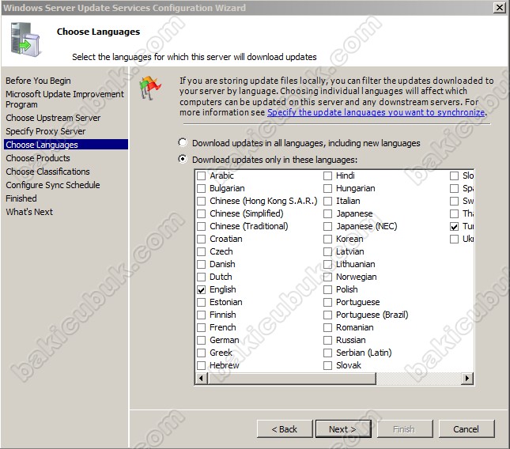Open Choose Classifications step
The width and height of the screenshot is (510, 449).
[x=47, y=172]
